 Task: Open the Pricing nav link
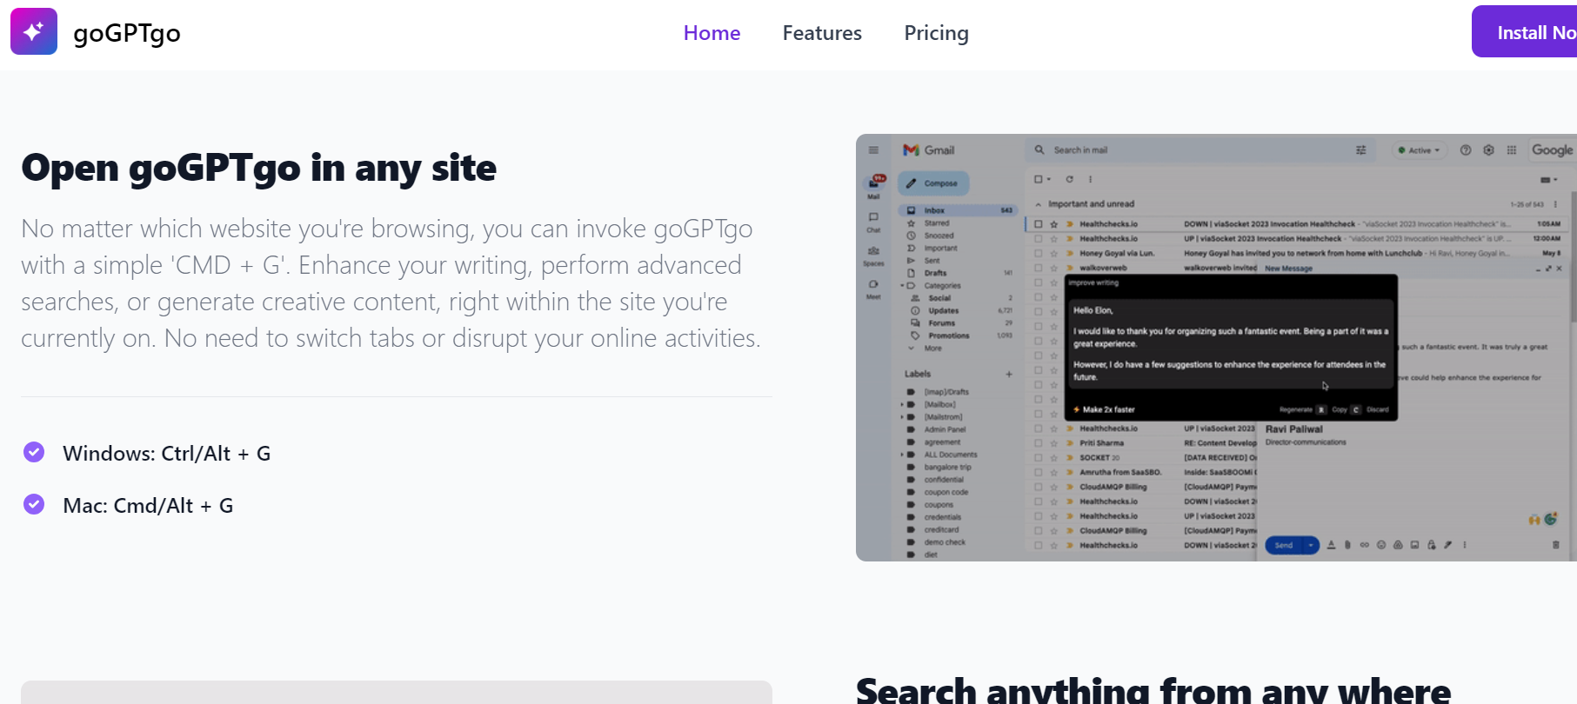pos(936,33)
